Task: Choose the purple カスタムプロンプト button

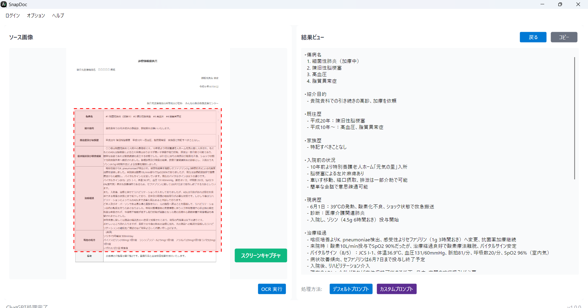Action: [x=396, y=289]
